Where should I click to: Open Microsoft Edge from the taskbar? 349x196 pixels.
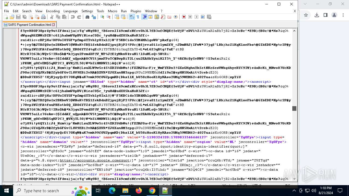[112, 191]
